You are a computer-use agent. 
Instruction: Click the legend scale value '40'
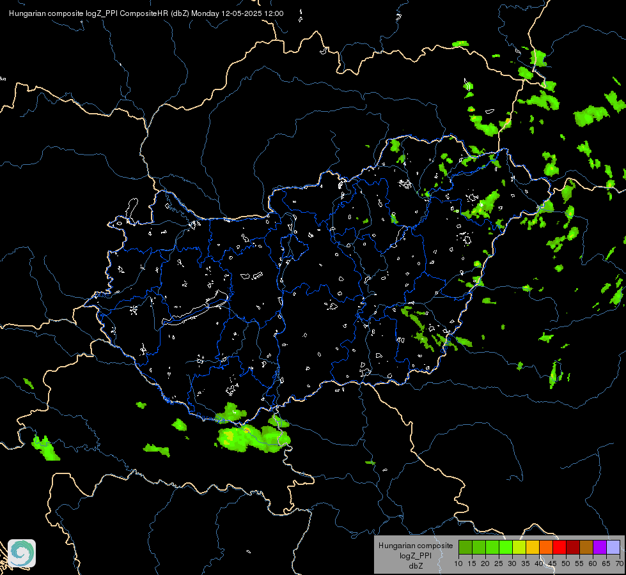click(539, 564)
